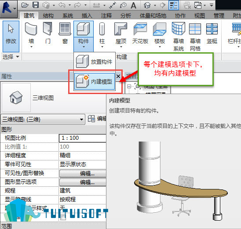
Task: Choose 放置构件 from the component dropdown
Action: click(95, 62)
